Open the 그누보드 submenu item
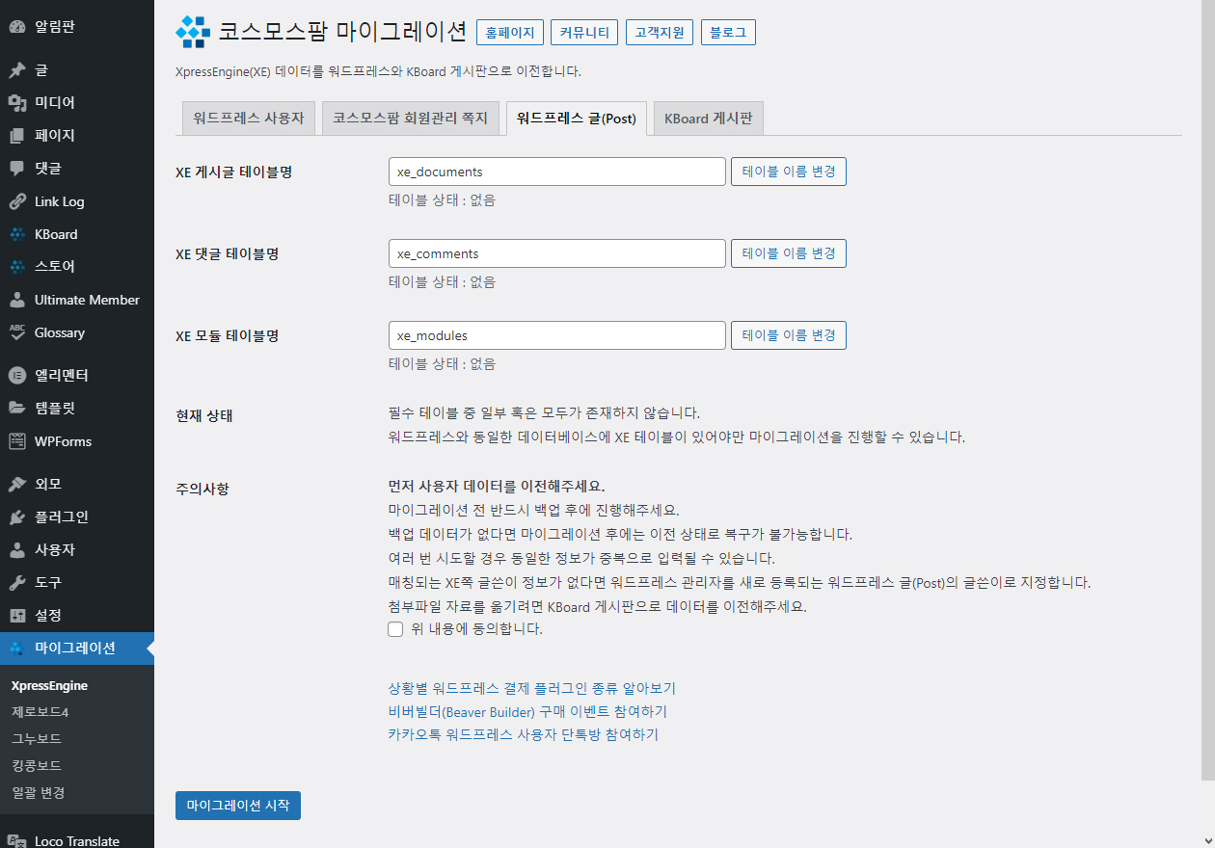Screen dimensions: 1215x848 [37, 739]
